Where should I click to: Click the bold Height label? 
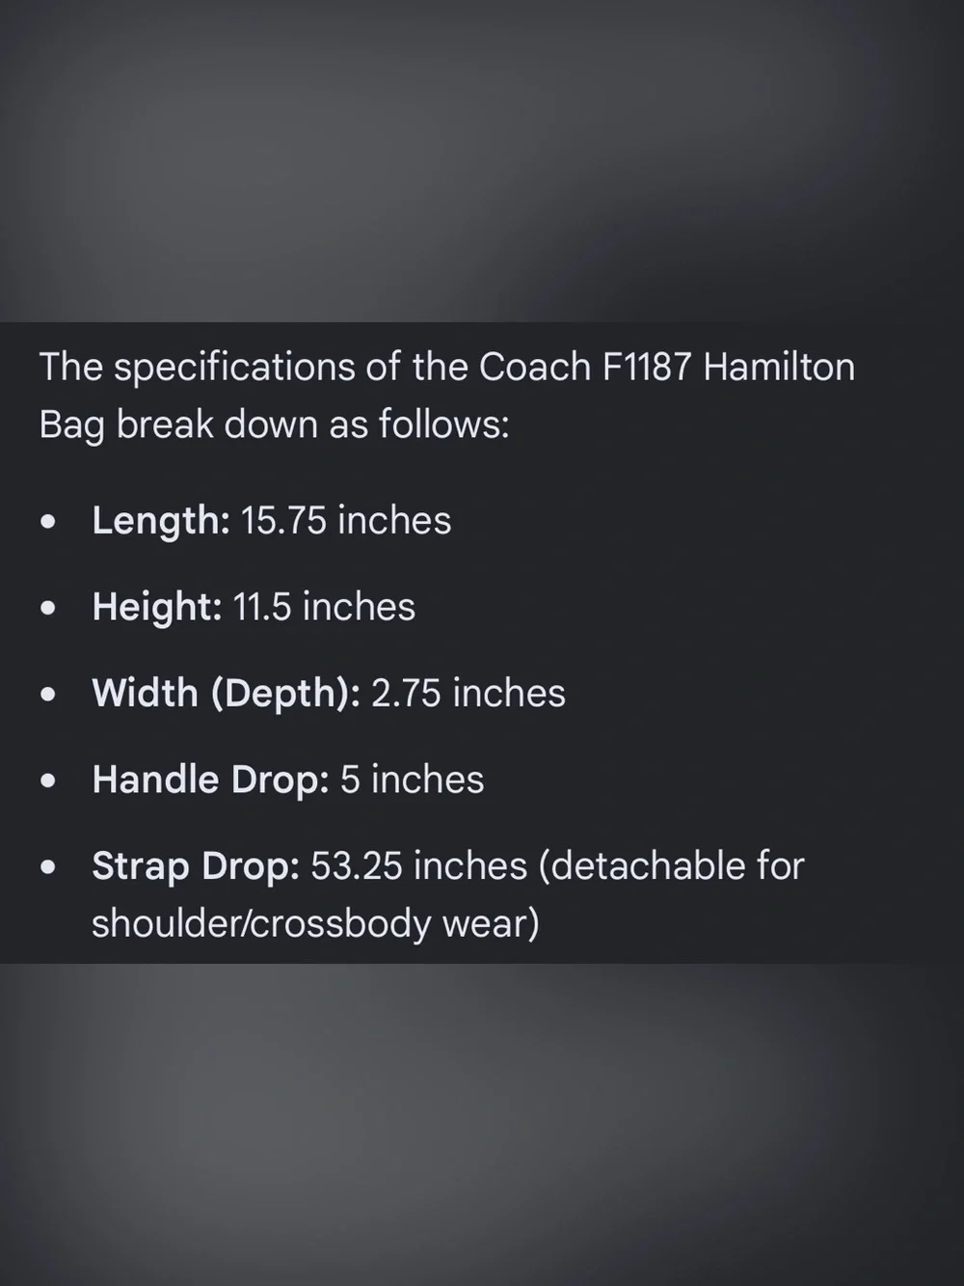point(157,607)
